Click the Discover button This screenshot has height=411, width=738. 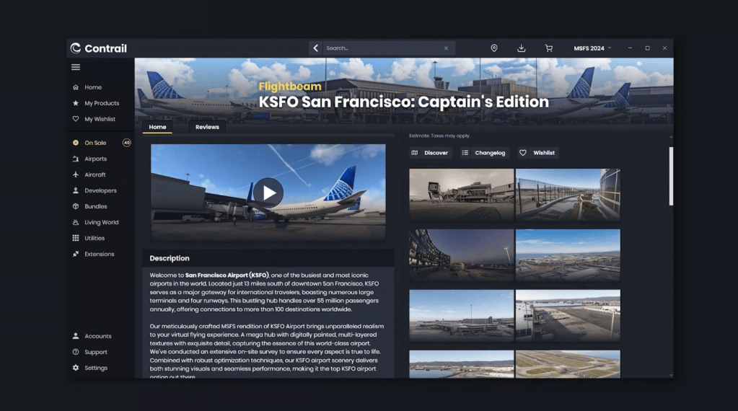(429, 153)
